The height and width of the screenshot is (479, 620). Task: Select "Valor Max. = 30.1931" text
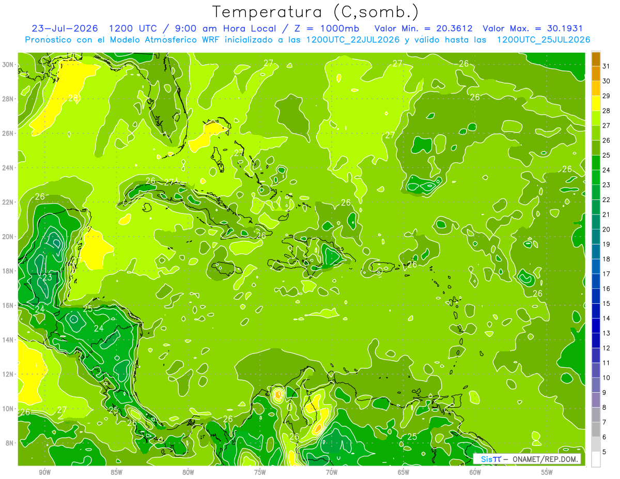pos(532,28)
